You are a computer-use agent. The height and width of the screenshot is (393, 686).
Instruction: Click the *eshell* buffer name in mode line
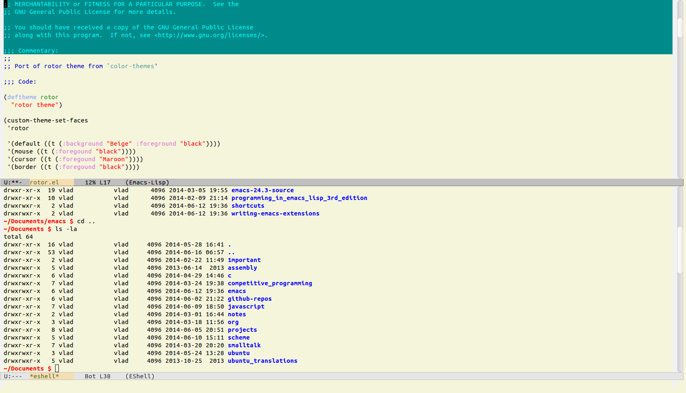click(x=44, y=376)
